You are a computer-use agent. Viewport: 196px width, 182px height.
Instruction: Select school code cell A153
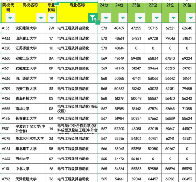point(8,28)
